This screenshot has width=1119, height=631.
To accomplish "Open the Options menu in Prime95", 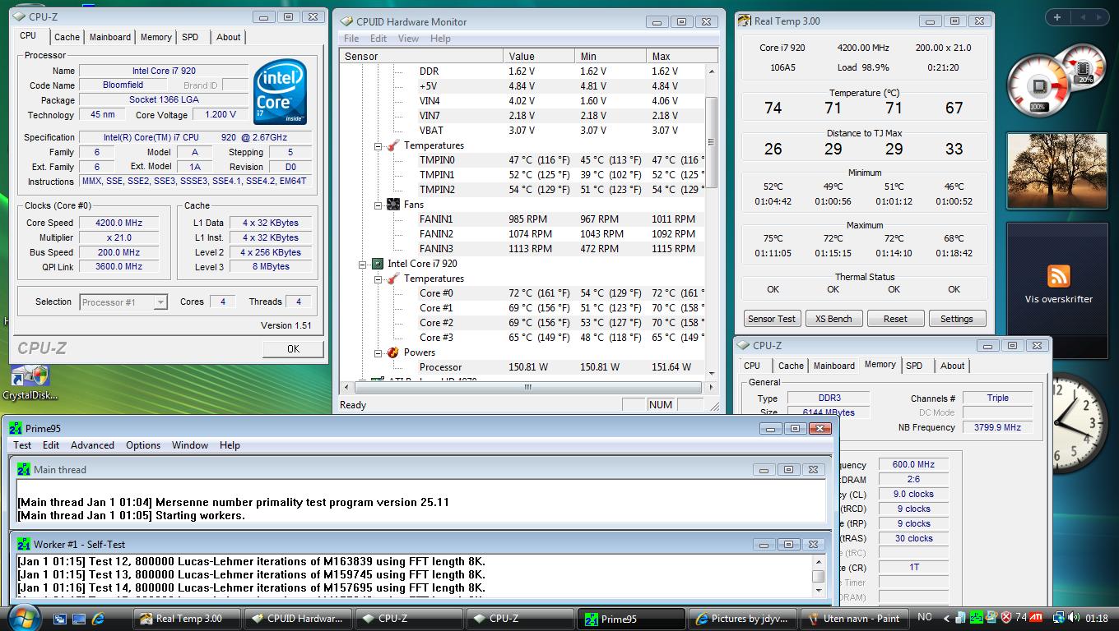I will 143,445.
